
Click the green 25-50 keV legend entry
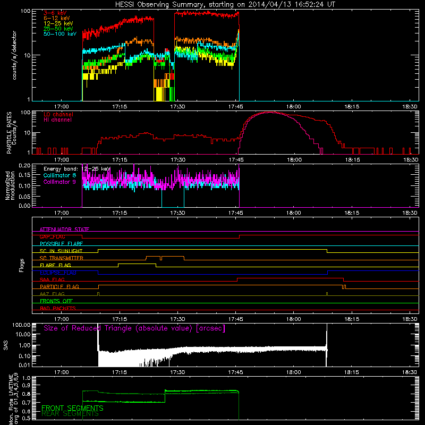58,29
